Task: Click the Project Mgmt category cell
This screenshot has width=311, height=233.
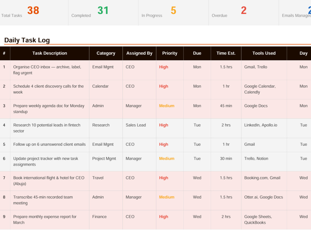Action: (x=106, y=162)
